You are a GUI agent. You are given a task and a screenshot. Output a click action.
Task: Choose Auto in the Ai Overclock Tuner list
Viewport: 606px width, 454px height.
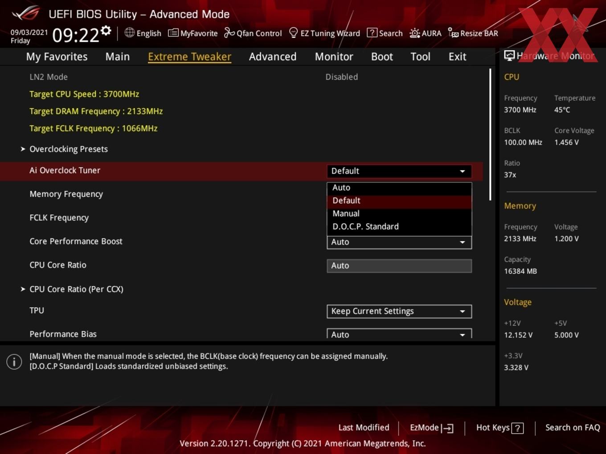point(399,187)
